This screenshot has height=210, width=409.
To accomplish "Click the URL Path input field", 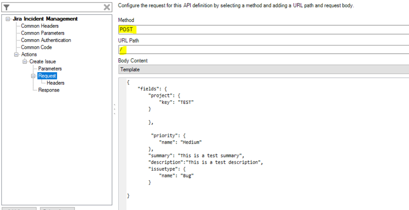I will [x=263, y=50].
